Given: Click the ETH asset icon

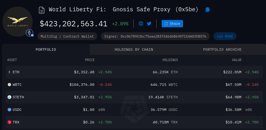Looking at the screenshot, I should 9,72.
